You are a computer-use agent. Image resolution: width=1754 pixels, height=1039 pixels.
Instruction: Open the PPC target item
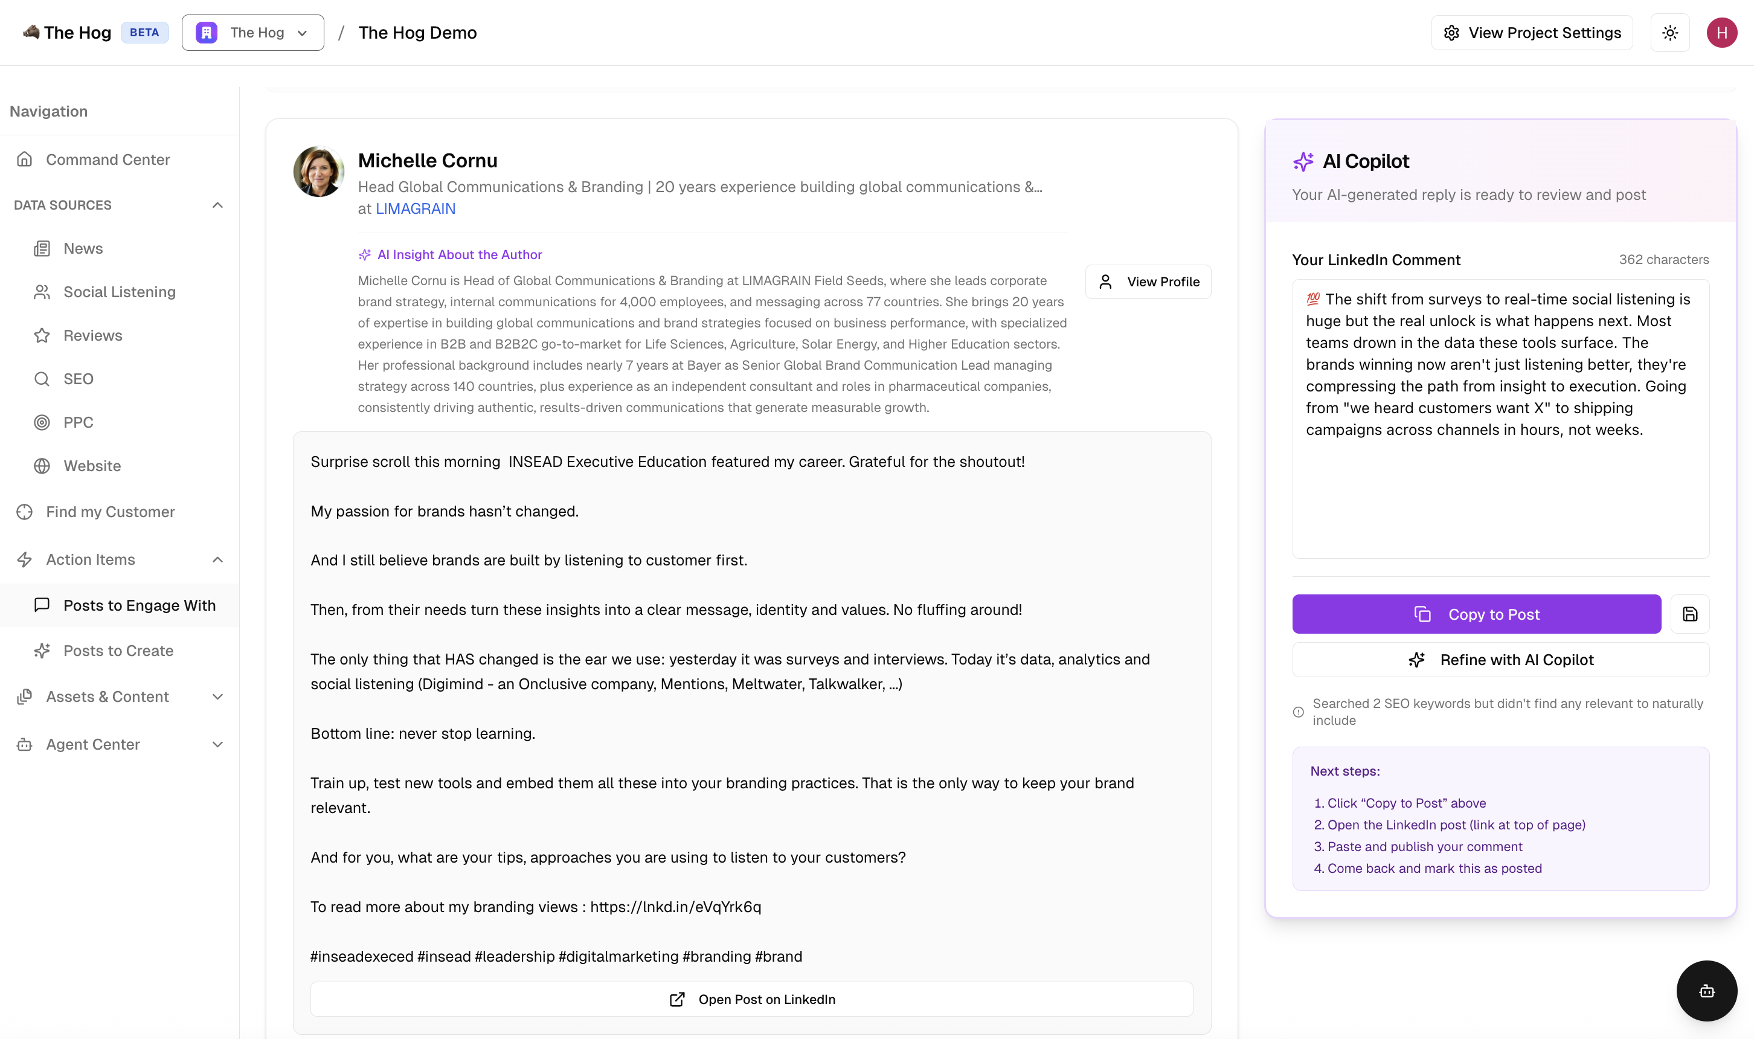click(78, 422)
